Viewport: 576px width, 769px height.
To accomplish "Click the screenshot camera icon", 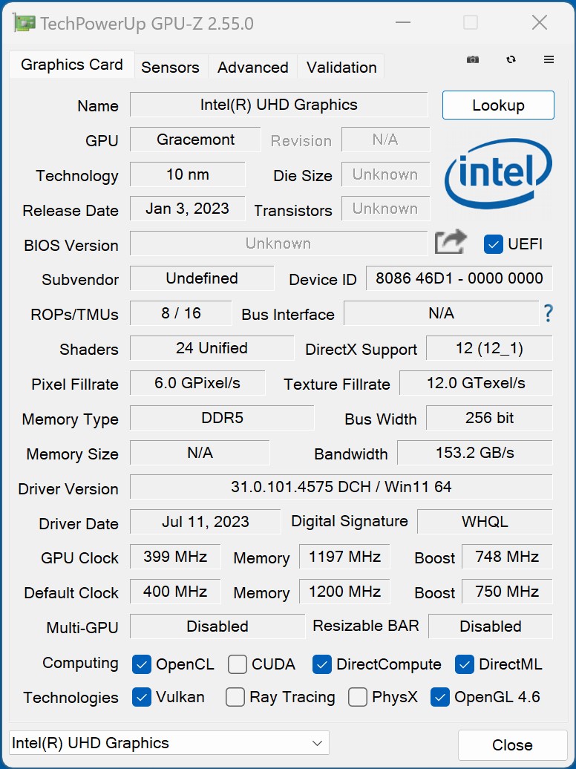I will coord(472,60).
